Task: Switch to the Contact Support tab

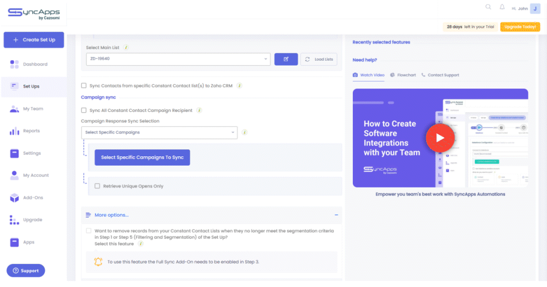Action: point(440,75)
